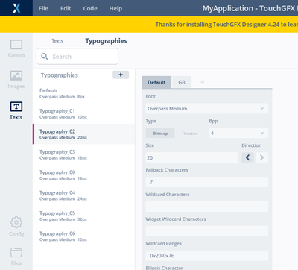Screen dimensions: 298x270
Task: Open the Edit menu
Action: click(66, 8)
